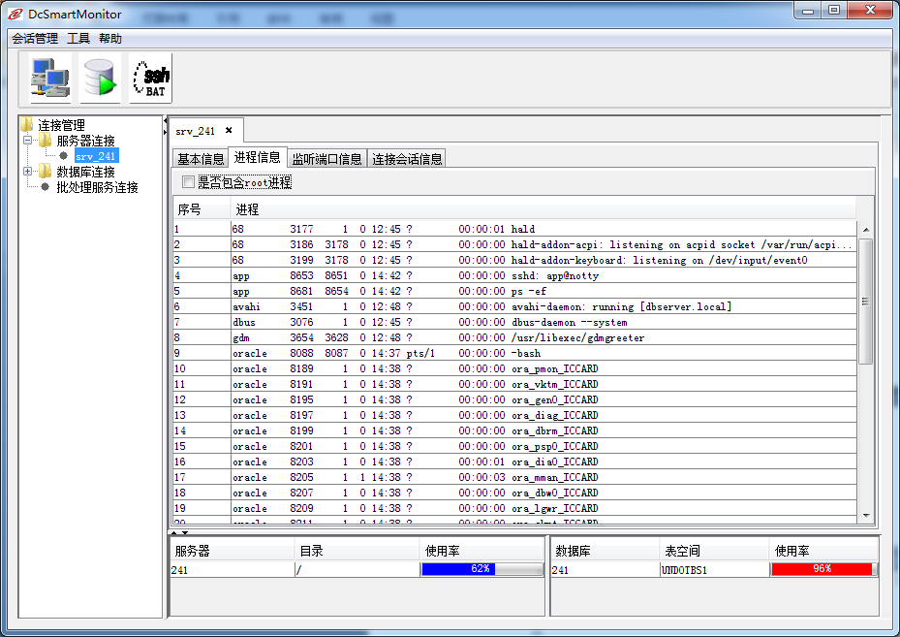This screenshot has height=637, width=900.
Task: Click the database run toolbar icon
Action: click(100, 79)
